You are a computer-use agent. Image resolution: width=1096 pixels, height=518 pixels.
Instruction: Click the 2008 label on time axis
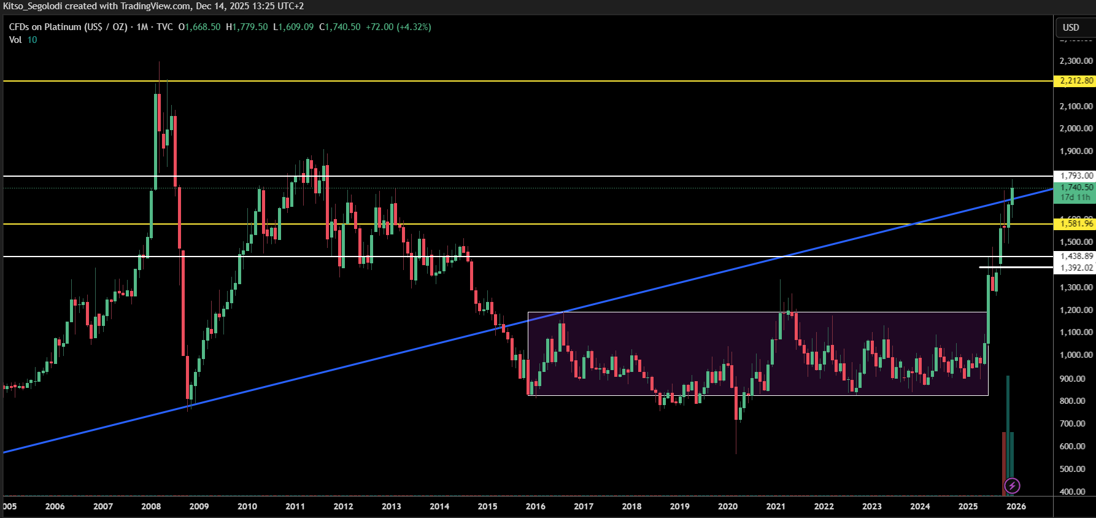click(151, 506)
